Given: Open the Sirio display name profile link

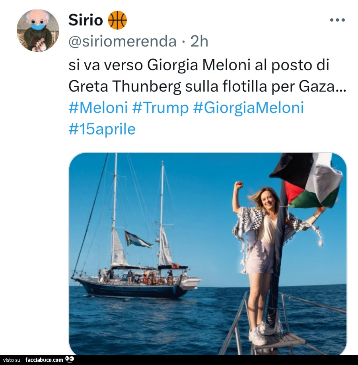Looking at the screenshot, I should coord(86,20).
